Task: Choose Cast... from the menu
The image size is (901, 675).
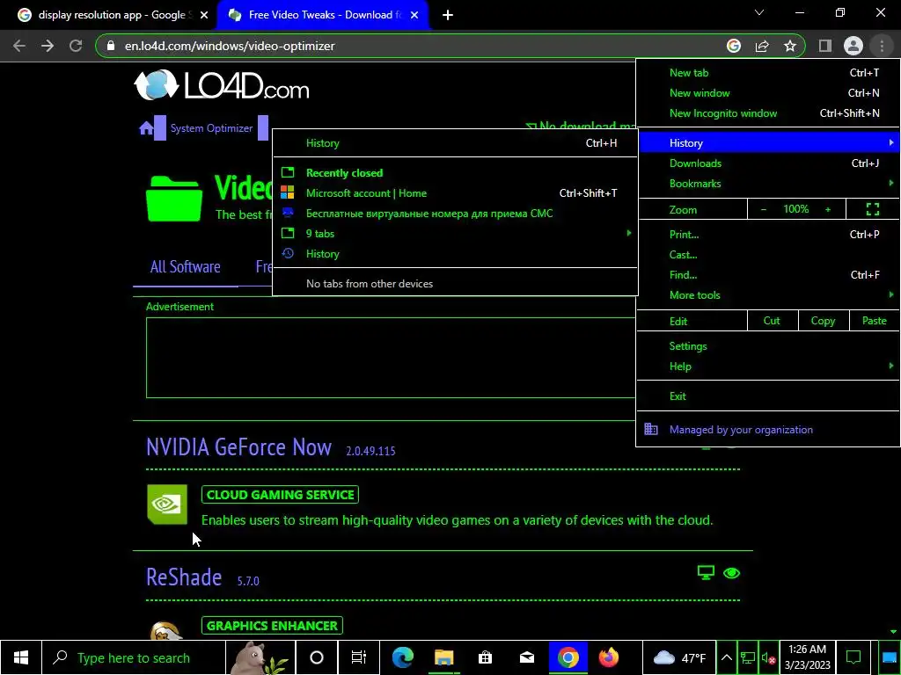Action: 767,254
